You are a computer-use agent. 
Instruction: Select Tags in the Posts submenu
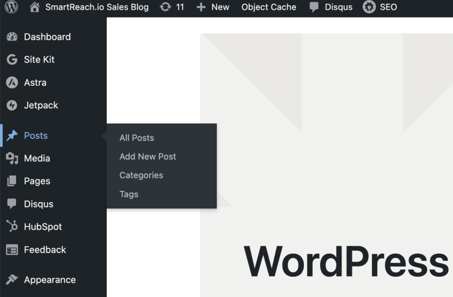point(129,194)
